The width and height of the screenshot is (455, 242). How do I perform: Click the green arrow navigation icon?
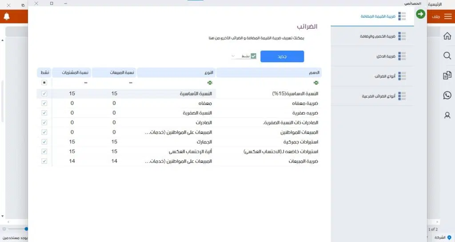(x=420, y=14)
